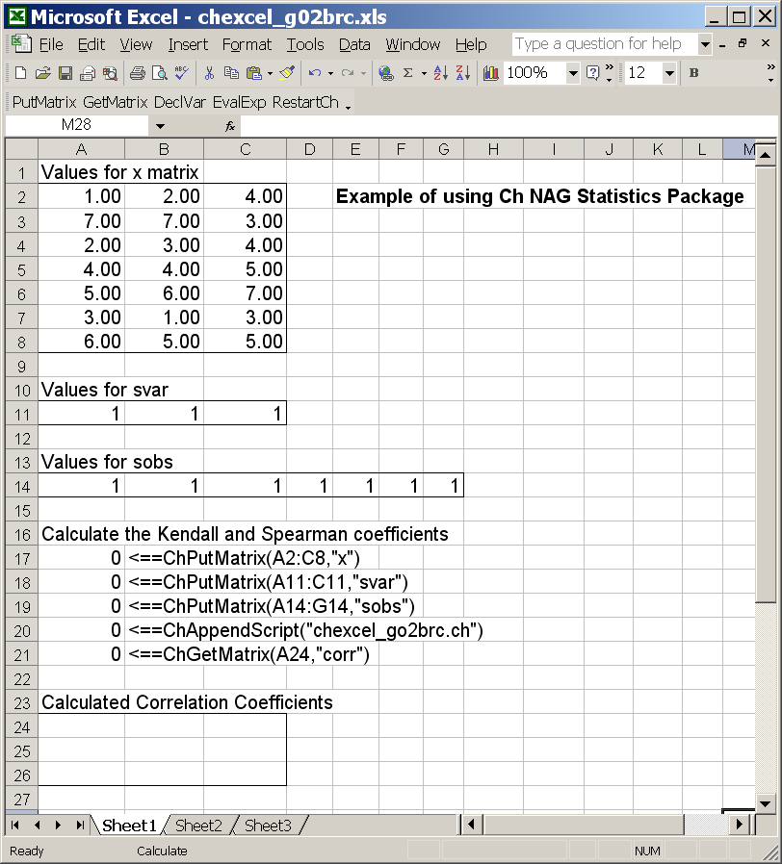Select cell A17 containing ChPutMatrix formula
This screenshot has width=782, height=864.
pyautogui.click(x=81, y=556)
